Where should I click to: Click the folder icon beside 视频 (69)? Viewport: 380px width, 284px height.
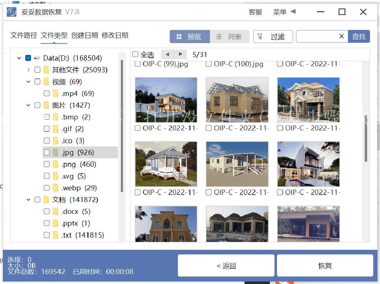[x=46, y=82]
